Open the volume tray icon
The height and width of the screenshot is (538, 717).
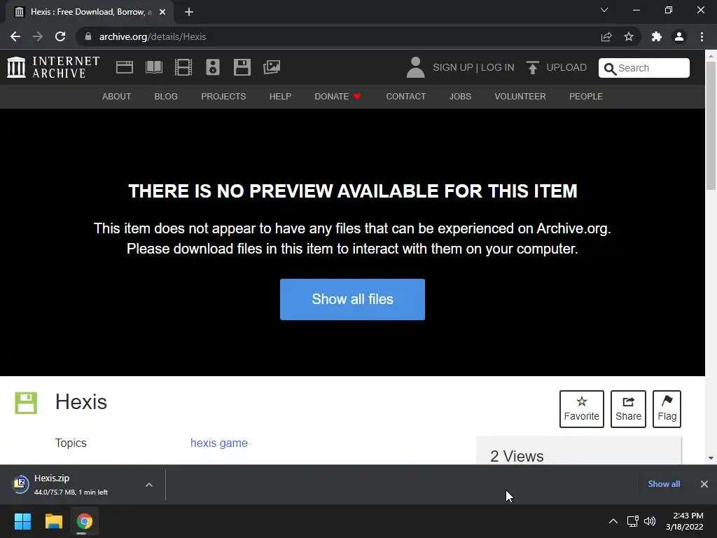[x=650, y=521]
